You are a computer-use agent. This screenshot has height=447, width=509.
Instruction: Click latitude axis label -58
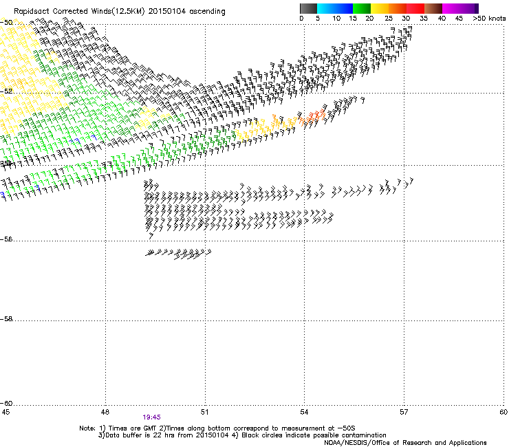coord(6,319)
